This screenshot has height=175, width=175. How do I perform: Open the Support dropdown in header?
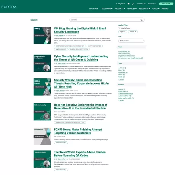(x=152, y=4)
